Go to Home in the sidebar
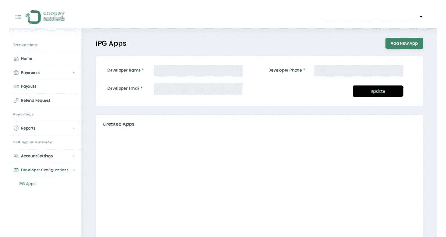 pyautogui.click(x=27, y=59)
